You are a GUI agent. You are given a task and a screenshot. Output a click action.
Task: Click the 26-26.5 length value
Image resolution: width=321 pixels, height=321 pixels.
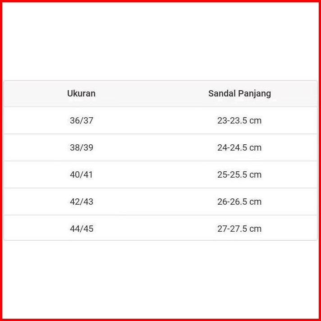[232, 202]
